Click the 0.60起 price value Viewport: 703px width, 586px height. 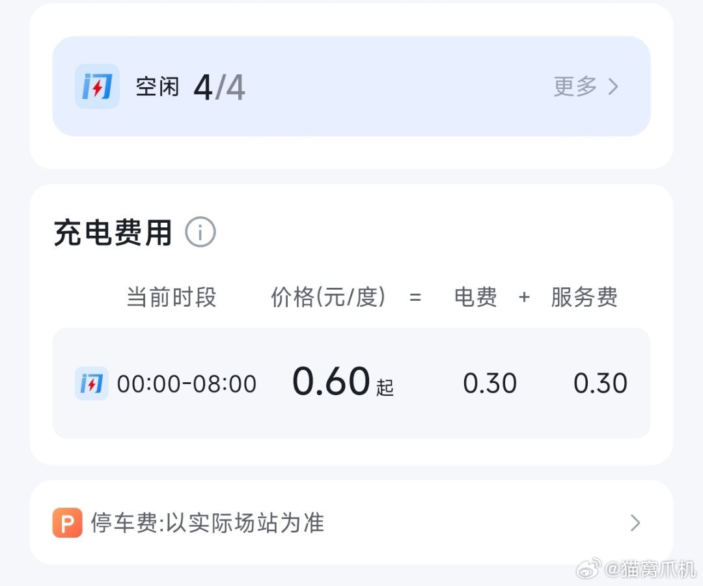(x=342, y=381)
